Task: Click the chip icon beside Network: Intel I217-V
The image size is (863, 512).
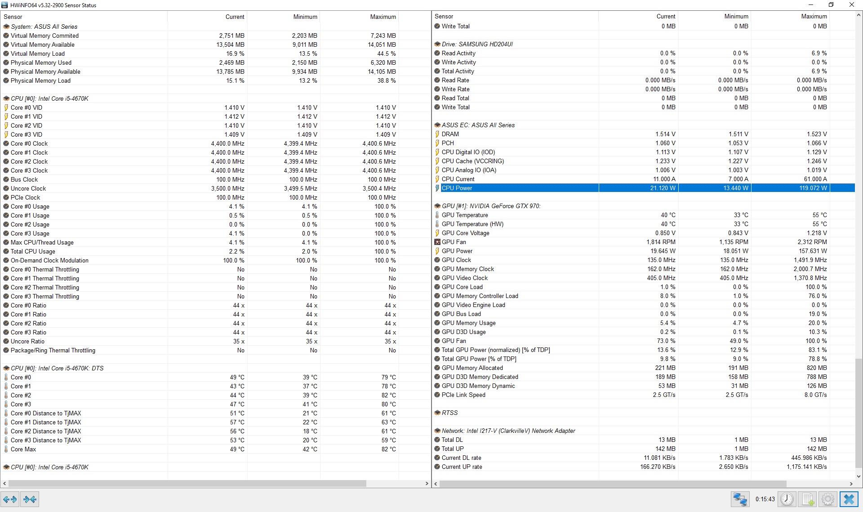Action: (437, 431)
